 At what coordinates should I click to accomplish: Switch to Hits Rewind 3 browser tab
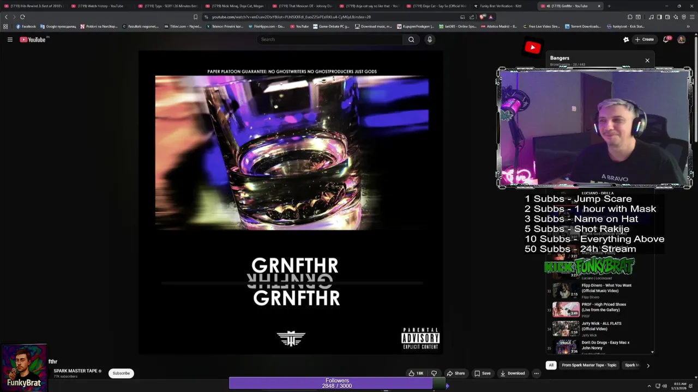[x=34, y=6]
